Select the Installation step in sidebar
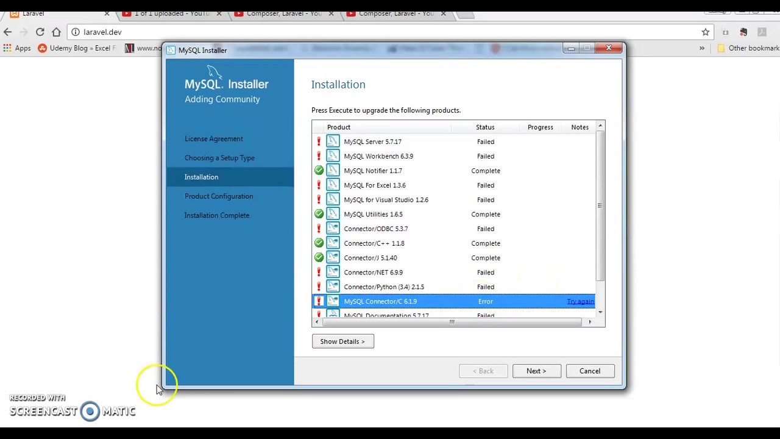Screen dimensions: 780x439 (230, 177)
